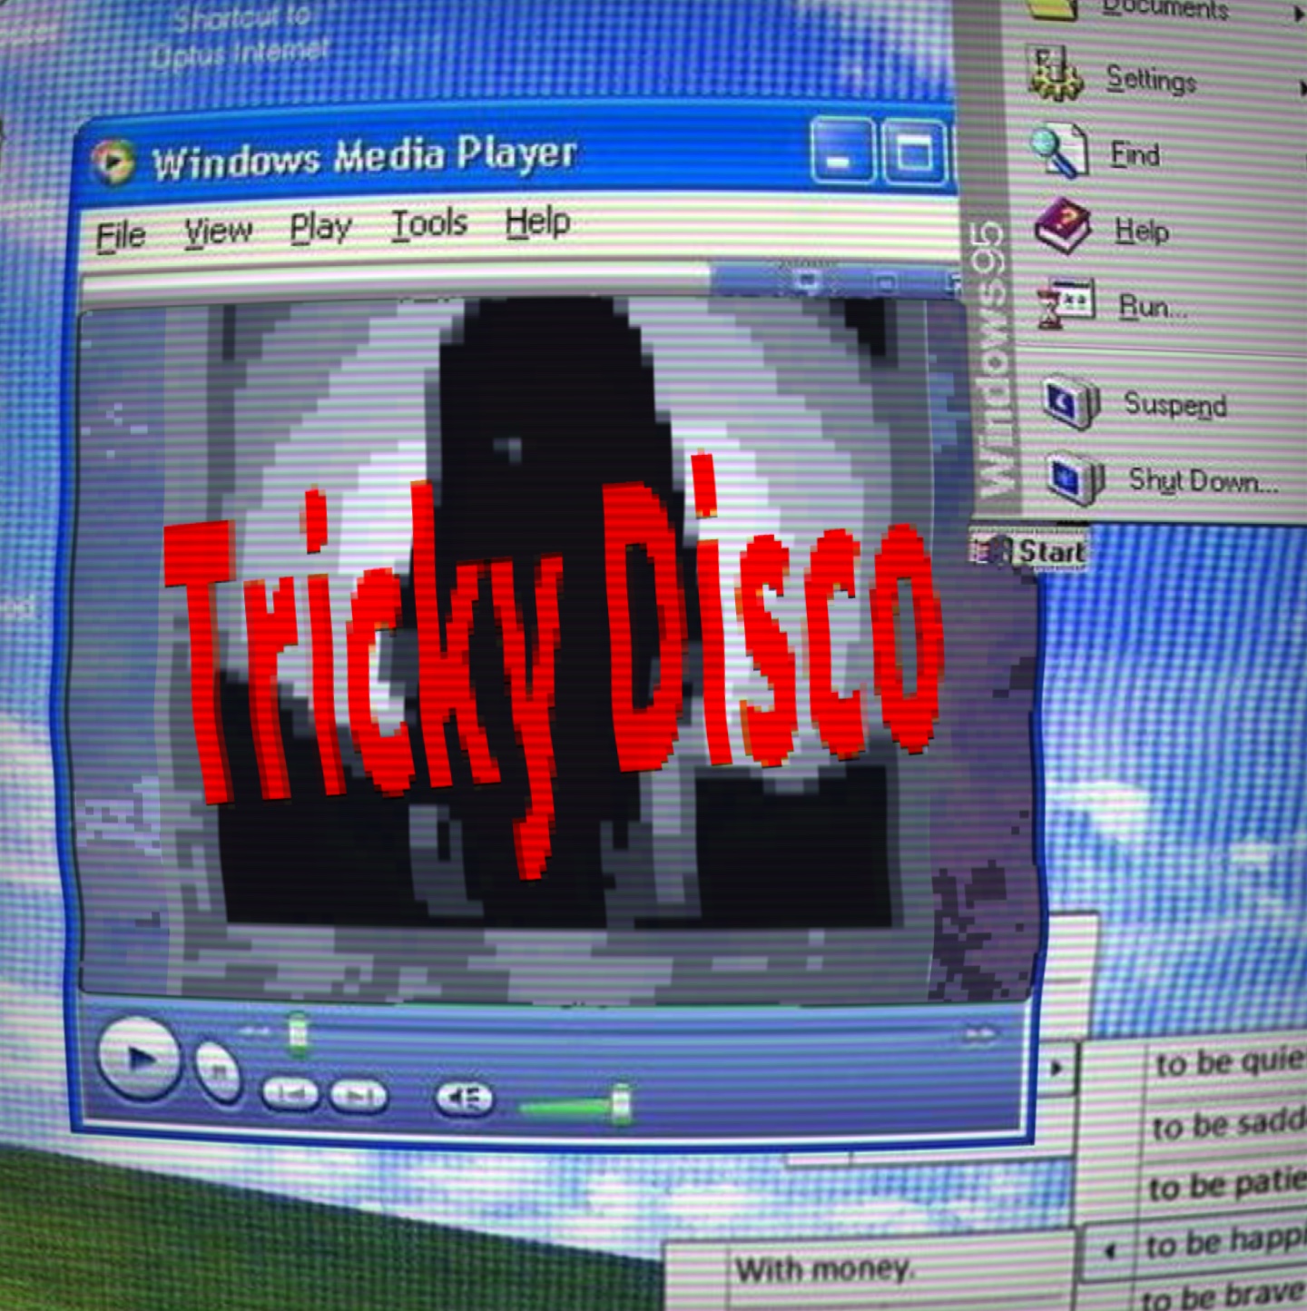Open the View menu

coord(218,232)
